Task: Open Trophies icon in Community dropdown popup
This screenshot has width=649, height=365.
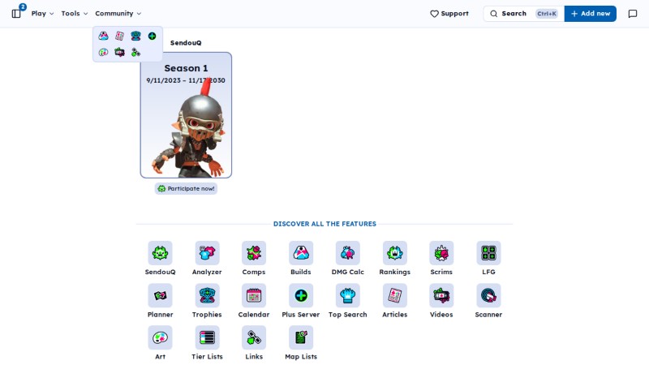Action: coord(135,36)
